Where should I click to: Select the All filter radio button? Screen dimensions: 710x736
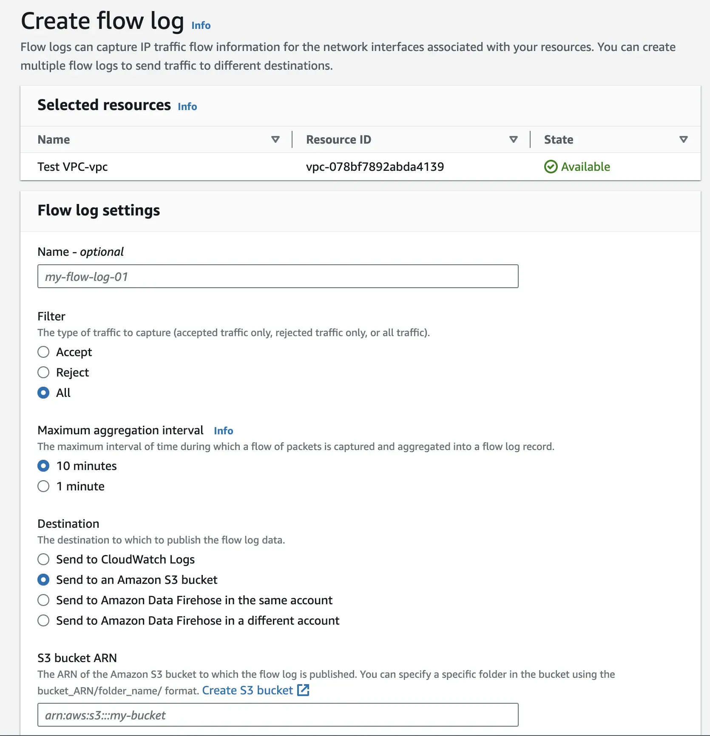click(43, 393)
